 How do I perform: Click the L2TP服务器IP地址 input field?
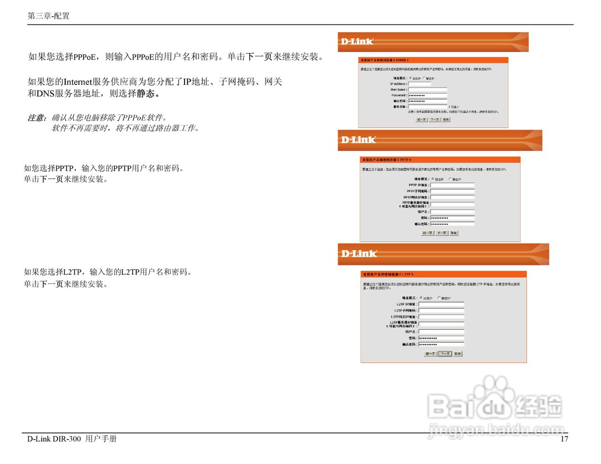click(x=441, y=324)
